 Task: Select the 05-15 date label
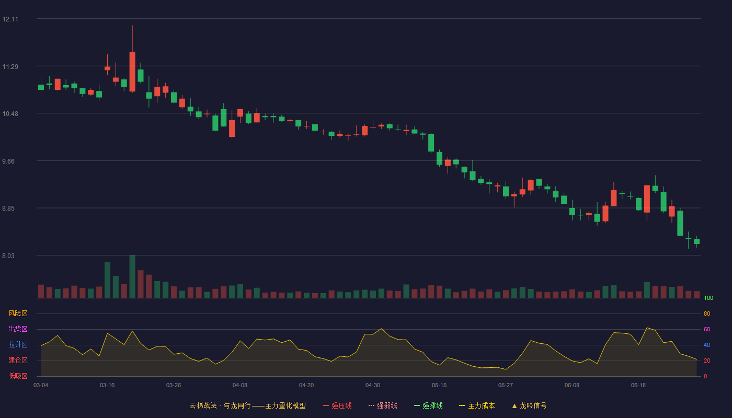439,385
